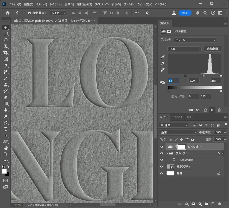Open the プリセット dropdown showing カスタム
Viewport: 229px width, 208px height.
click(195, 40)
